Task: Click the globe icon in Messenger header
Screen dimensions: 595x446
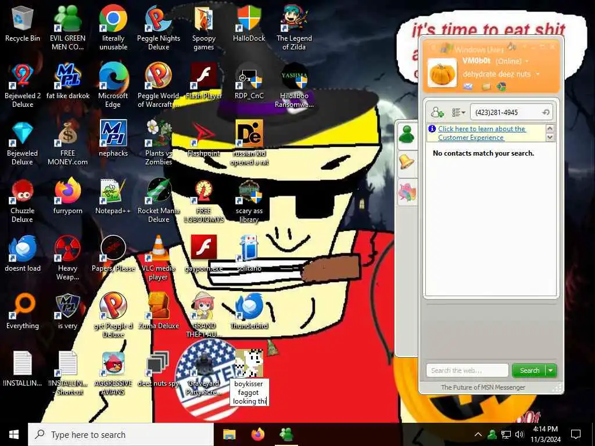Action: tap(501, 87)
